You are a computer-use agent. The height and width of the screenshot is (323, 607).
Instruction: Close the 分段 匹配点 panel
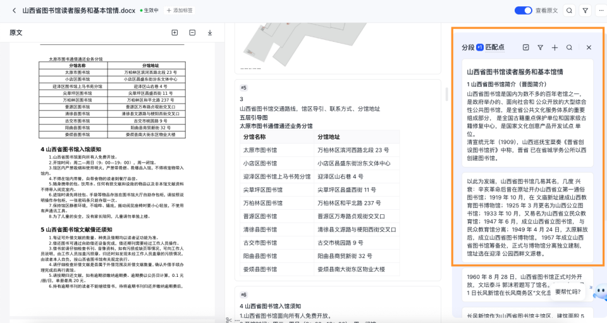click(x=589, y=47)
